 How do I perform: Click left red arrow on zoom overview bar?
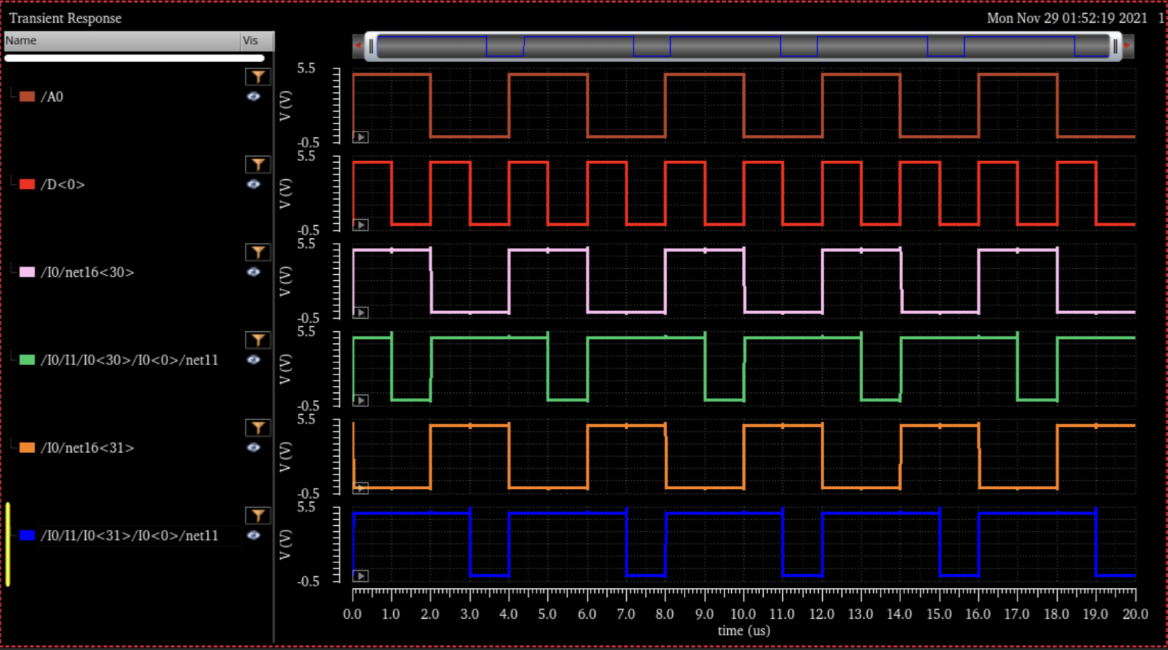click(358, 46)
